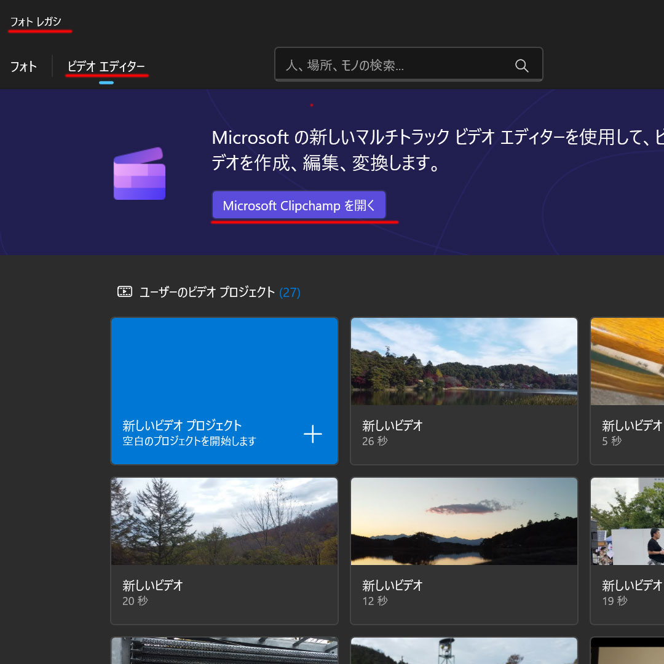Click the Clipchamp clapperboard logo
The width and height of the screenshot is (664, 664).
click(x=140, y=173)
